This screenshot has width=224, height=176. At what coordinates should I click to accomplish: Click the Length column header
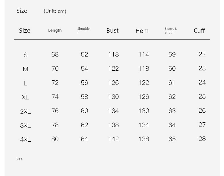[x=55, y=30]
